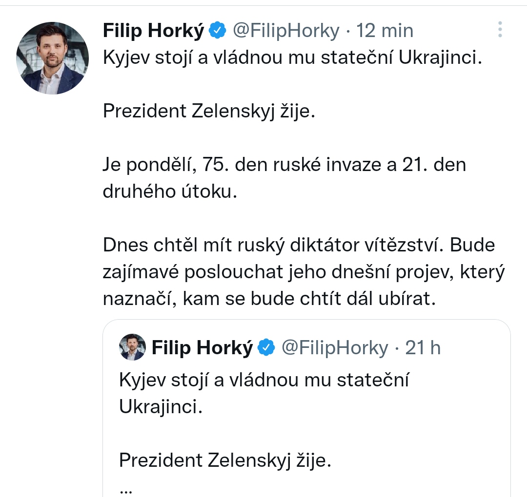Click the line "naznačí, kam se bude chtít dál ubírat"
Viewport: 527px width, 497px height.
point(268,298)
